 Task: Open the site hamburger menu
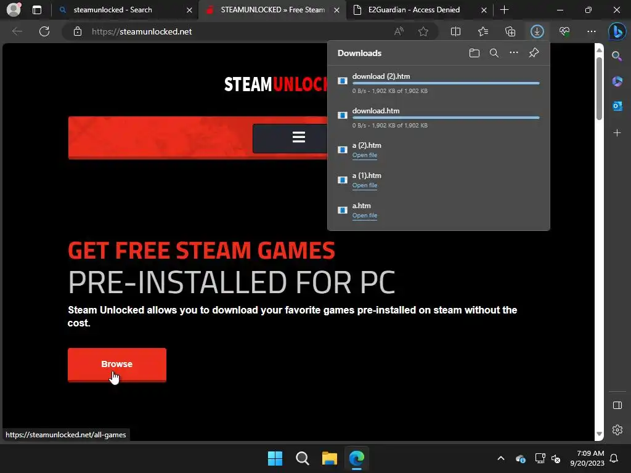299,137
